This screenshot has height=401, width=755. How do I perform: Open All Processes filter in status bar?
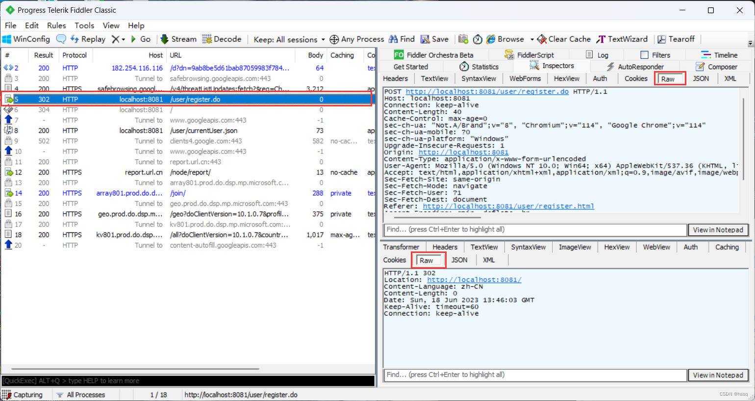81,395
